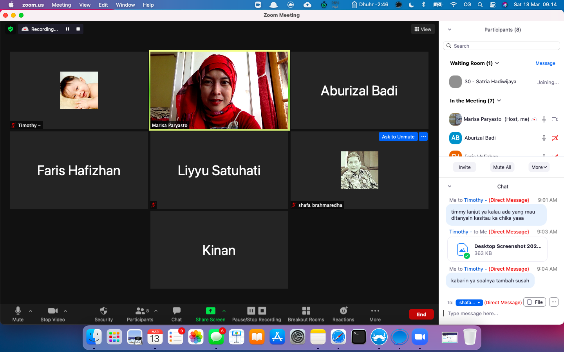
Task: Open Launchpad from the Dock
Action: [x=114, y=337]
